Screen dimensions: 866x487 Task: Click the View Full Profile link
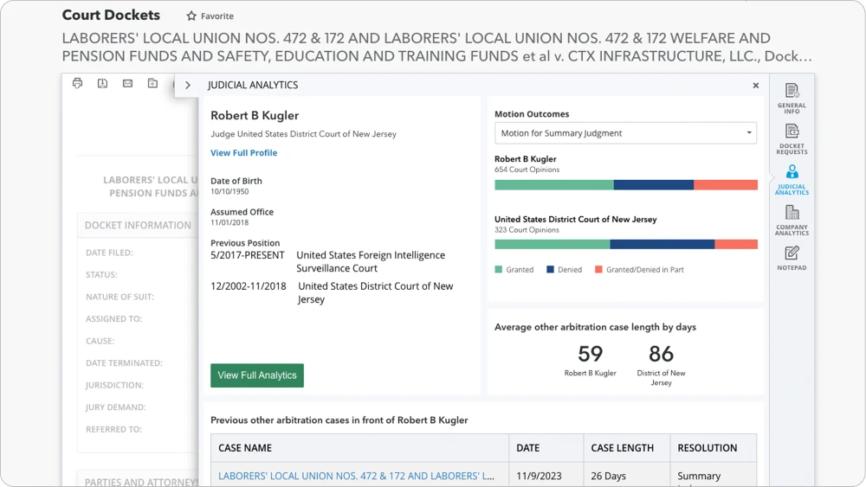(x=243, y=153)
